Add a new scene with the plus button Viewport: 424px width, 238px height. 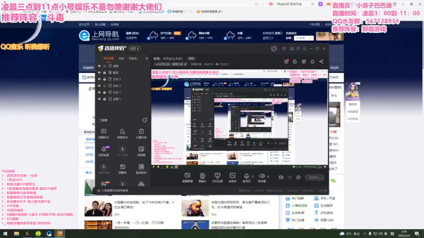[147, 59]
